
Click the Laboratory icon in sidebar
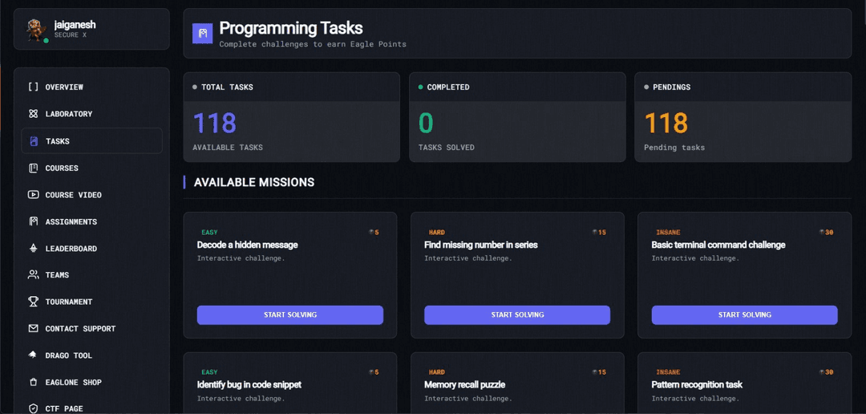point(33,114)
